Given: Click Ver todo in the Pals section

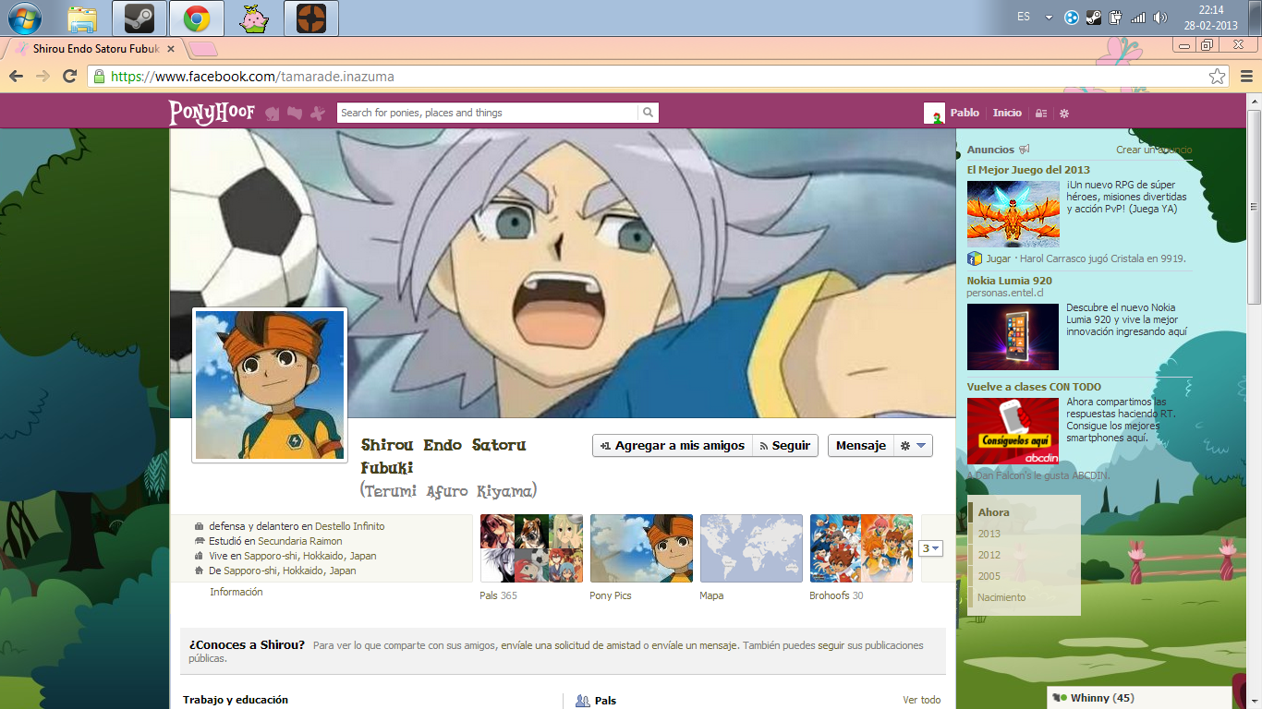Looking at the screenshot, I should pyautogui.click(x=922, y=700).
